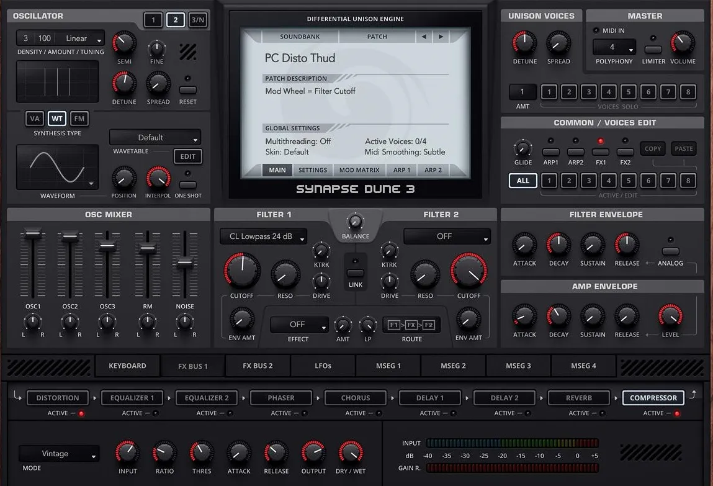713x486 pixels.
Task: Open the POLYPHONY dropdown
Action: click(x=614, y=47)
